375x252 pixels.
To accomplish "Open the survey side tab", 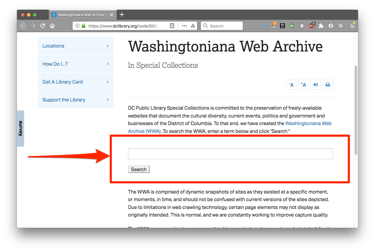I will tap(21, 128).
